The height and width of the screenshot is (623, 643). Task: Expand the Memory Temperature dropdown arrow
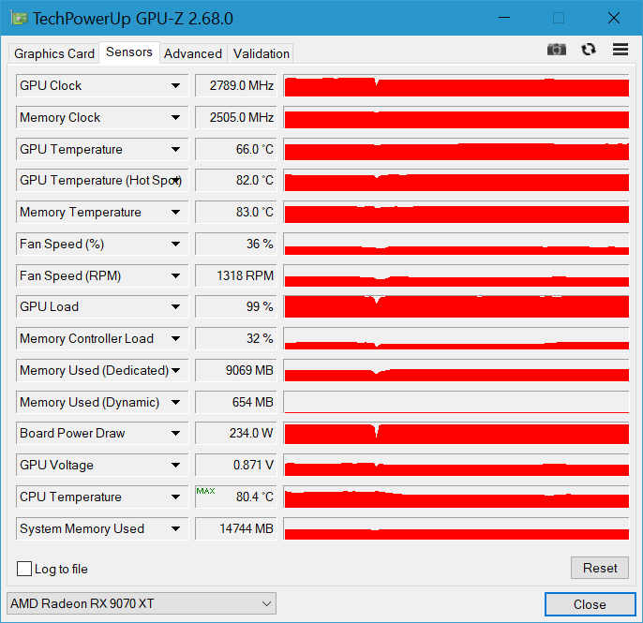pos(175,213)
